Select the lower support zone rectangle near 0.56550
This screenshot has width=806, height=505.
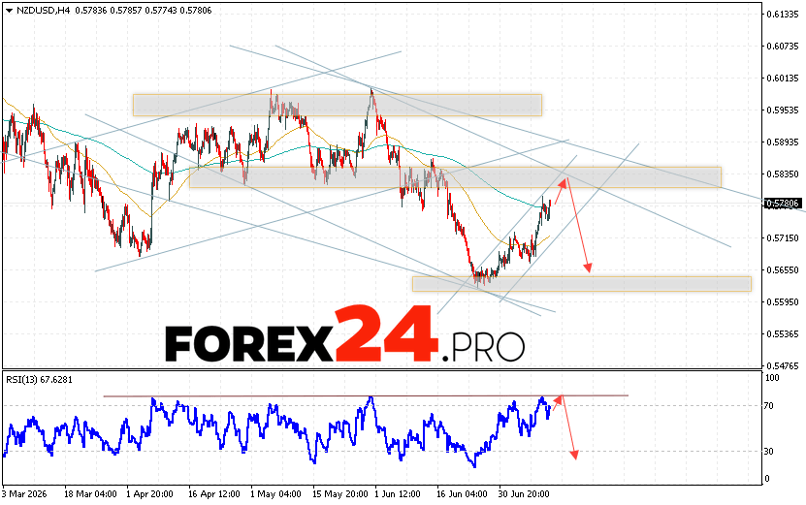coord(582,284)
